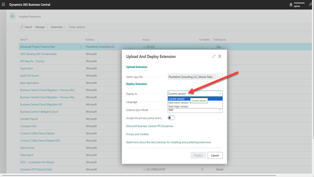The width and height of the screenshot is (314, 177).
Task: Click the Is Installed column header
Action: [x=204, y=40]
